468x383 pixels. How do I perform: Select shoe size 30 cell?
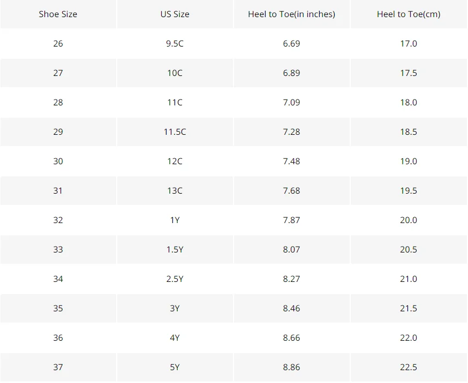[58, 161]
